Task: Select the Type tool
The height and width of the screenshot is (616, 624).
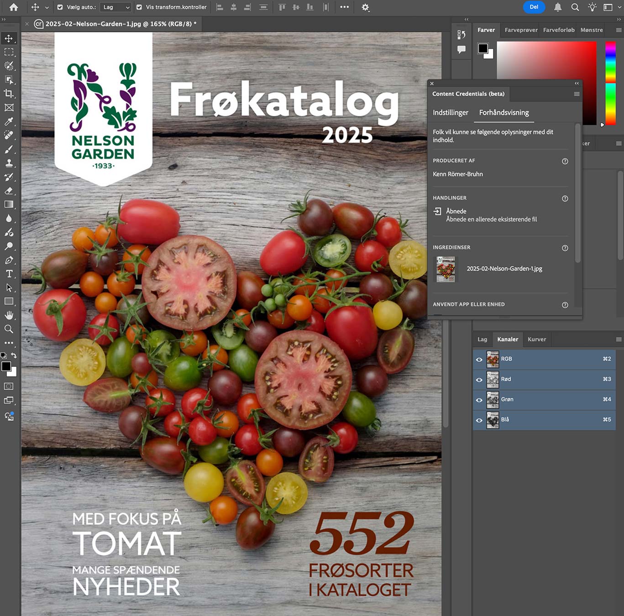Action: (9, 274)
